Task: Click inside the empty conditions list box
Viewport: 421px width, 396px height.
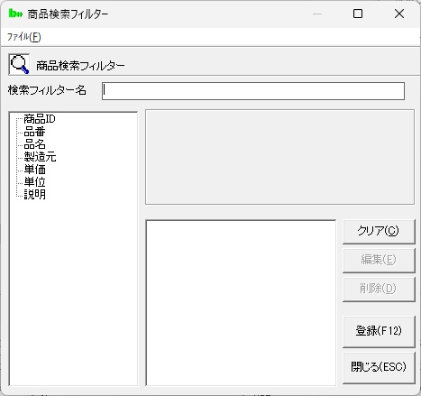Action: click(x=241, y=303)
